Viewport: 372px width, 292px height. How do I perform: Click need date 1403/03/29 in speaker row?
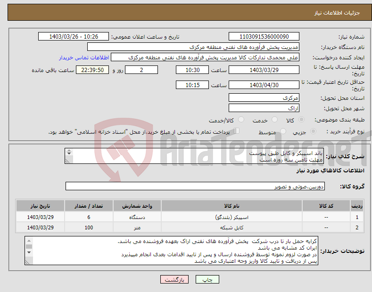click(41, 217)
